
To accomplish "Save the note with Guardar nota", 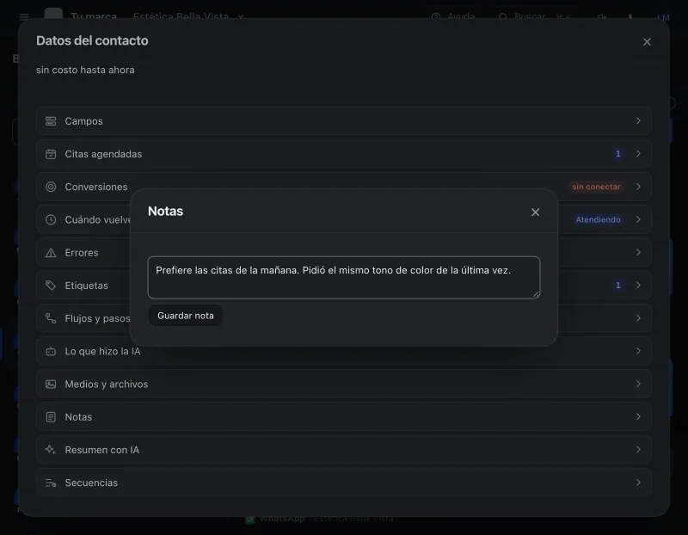I will 186,316.
